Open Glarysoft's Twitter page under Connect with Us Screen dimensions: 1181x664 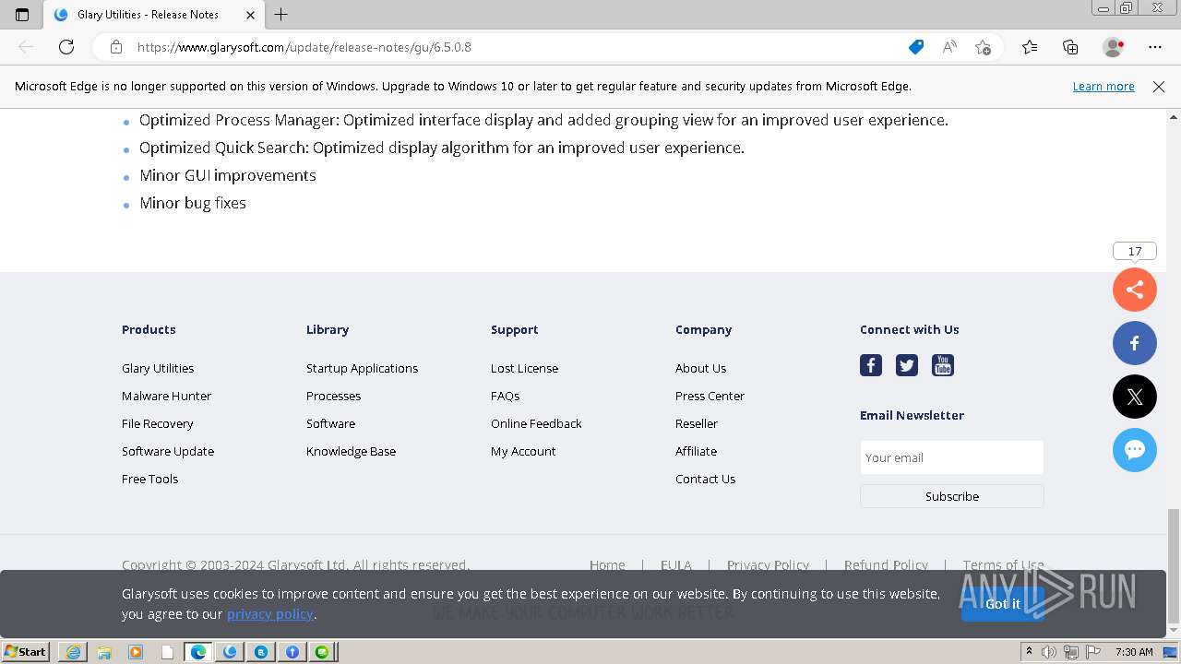pos(907,365)
